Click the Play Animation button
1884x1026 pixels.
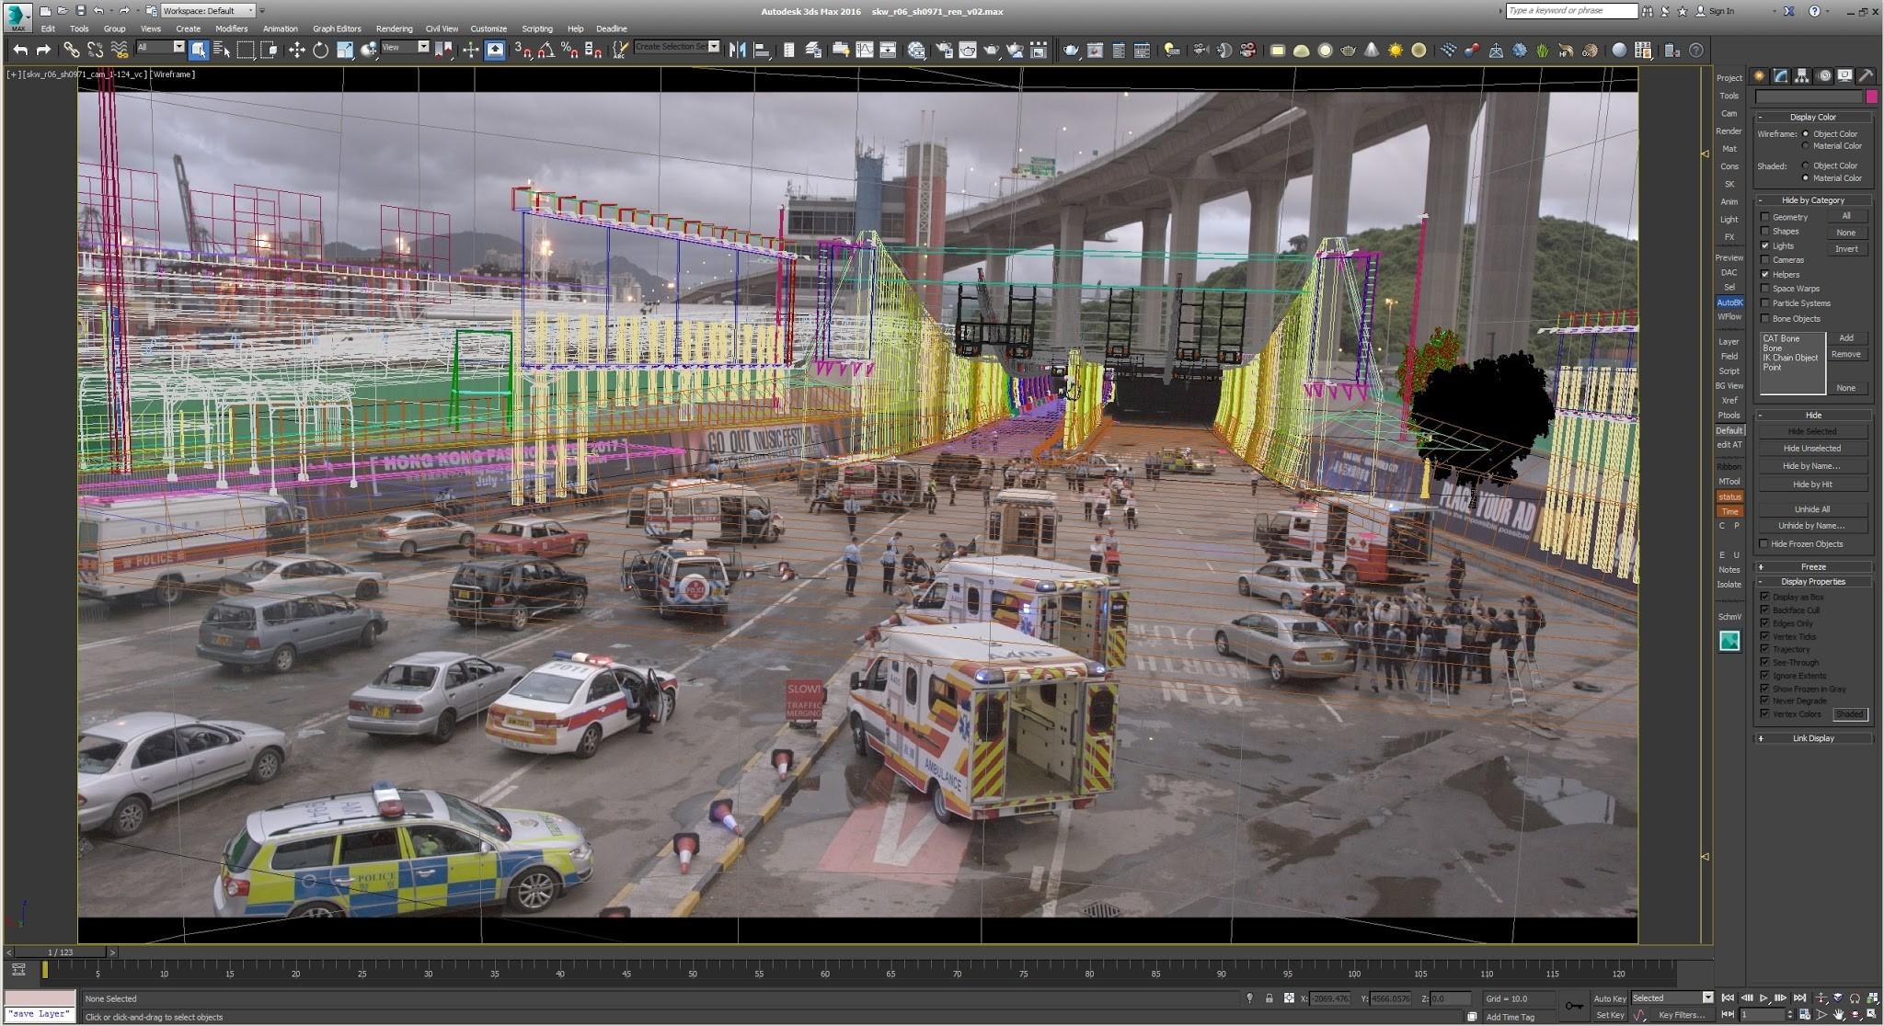coord(1763,997)
